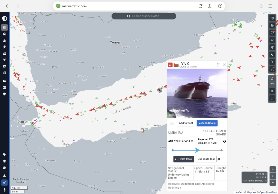Open the map layers stack icon
Image resolution: width=278 pixels, height=194 pixels.
272,40
